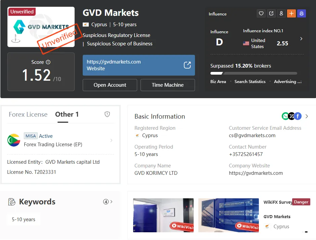
Task: Click the United States flag icon
Action: [246, 43]
